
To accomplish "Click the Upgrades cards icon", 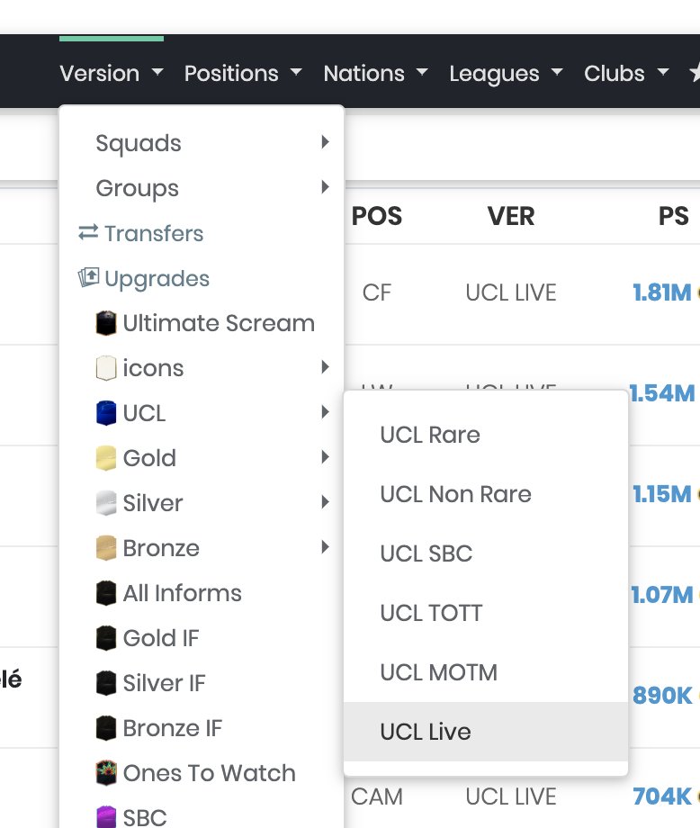I will click(x=88, y=277).
